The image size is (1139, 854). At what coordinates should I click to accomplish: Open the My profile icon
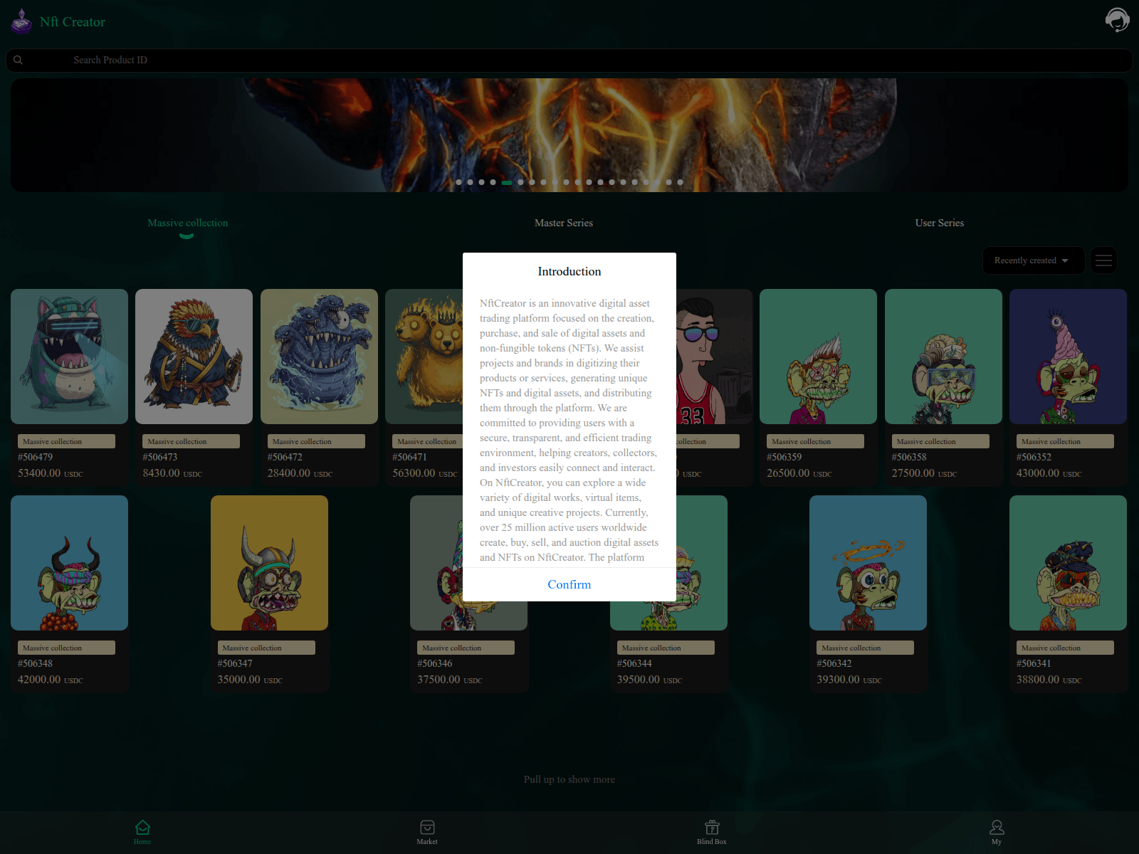[x=997, y=828]
